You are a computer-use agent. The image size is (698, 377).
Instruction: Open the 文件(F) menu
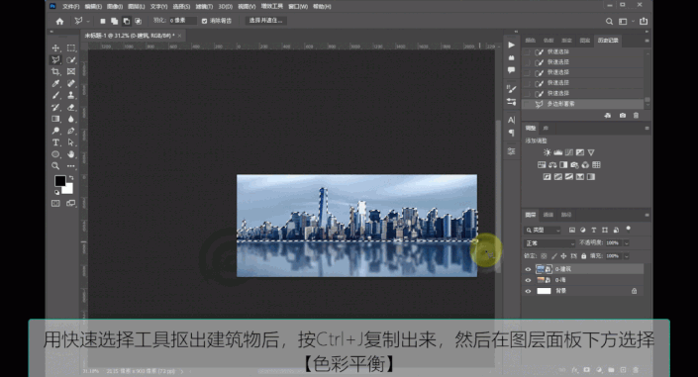70,7
